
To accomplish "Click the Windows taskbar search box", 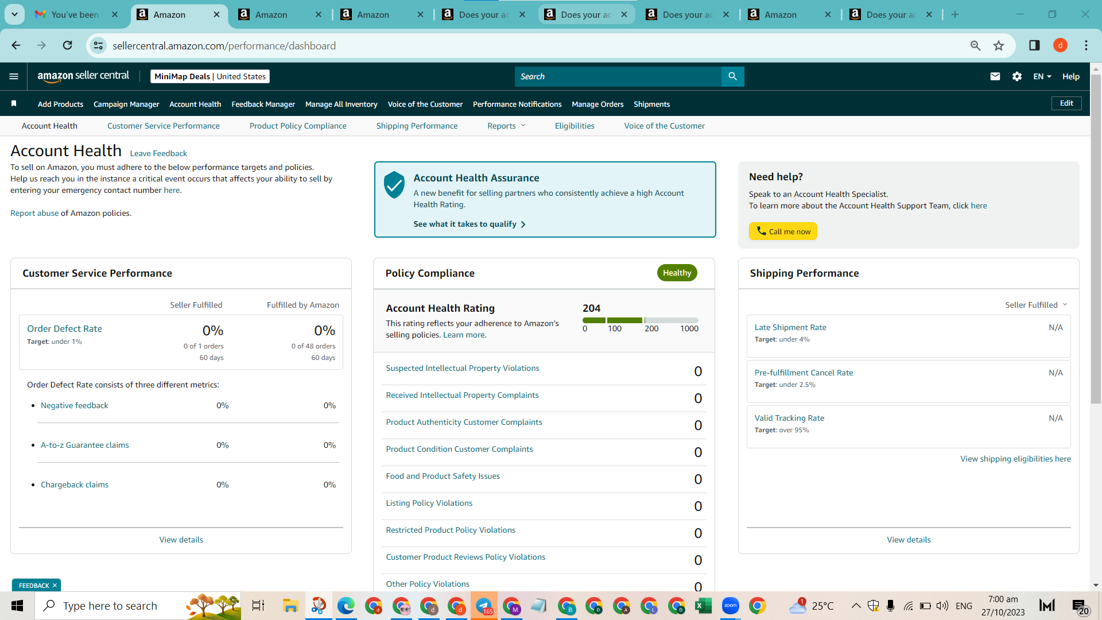I will 138,606.
